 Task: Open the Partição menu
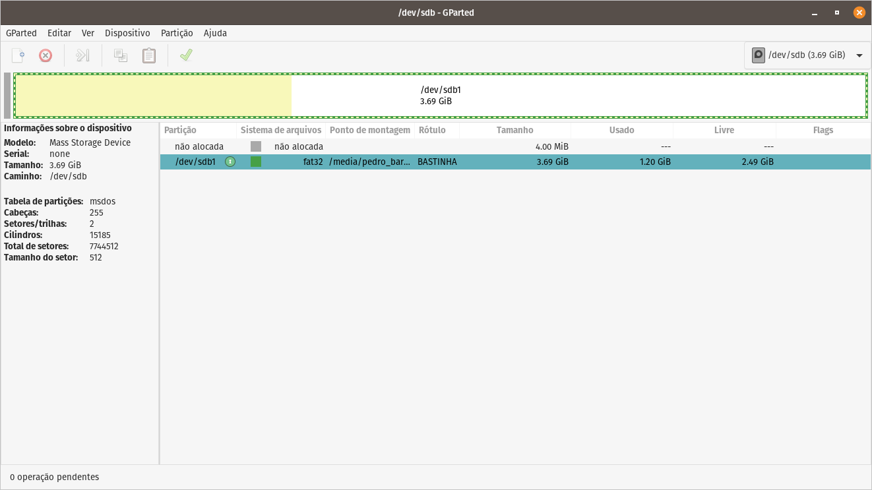click(x=177, y=33)
